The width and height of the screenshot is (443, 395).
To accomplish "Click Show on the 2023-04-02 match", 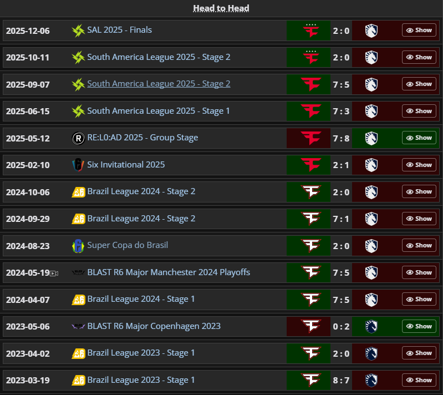I will (419, 353).
